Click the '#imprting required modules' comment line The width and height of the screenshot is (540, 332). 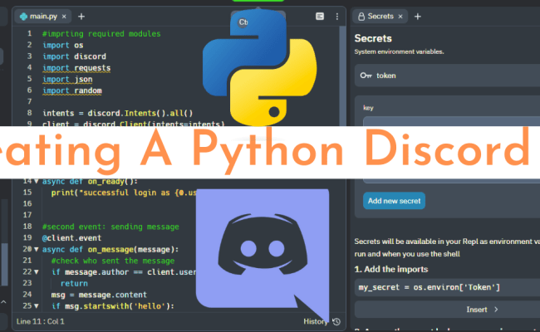pos(101,34)
